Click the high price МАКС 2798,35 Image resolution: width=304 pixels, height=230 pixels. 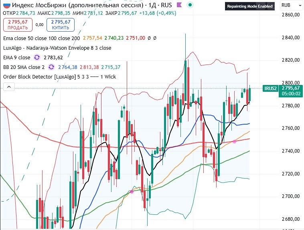coord(54,13)
